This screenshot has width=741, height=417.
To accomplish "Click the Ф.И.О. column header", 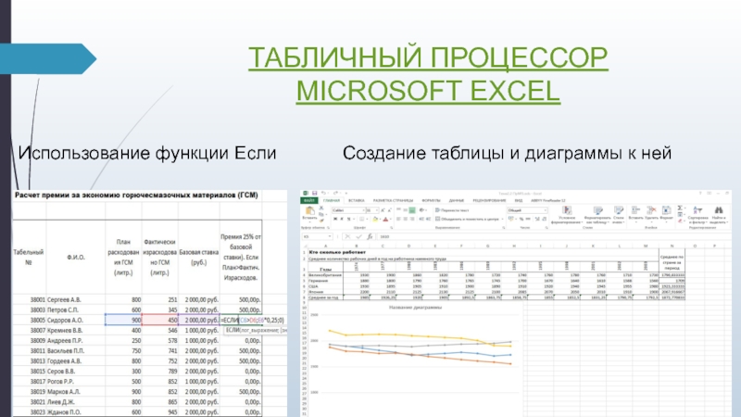I will (76, 258).
